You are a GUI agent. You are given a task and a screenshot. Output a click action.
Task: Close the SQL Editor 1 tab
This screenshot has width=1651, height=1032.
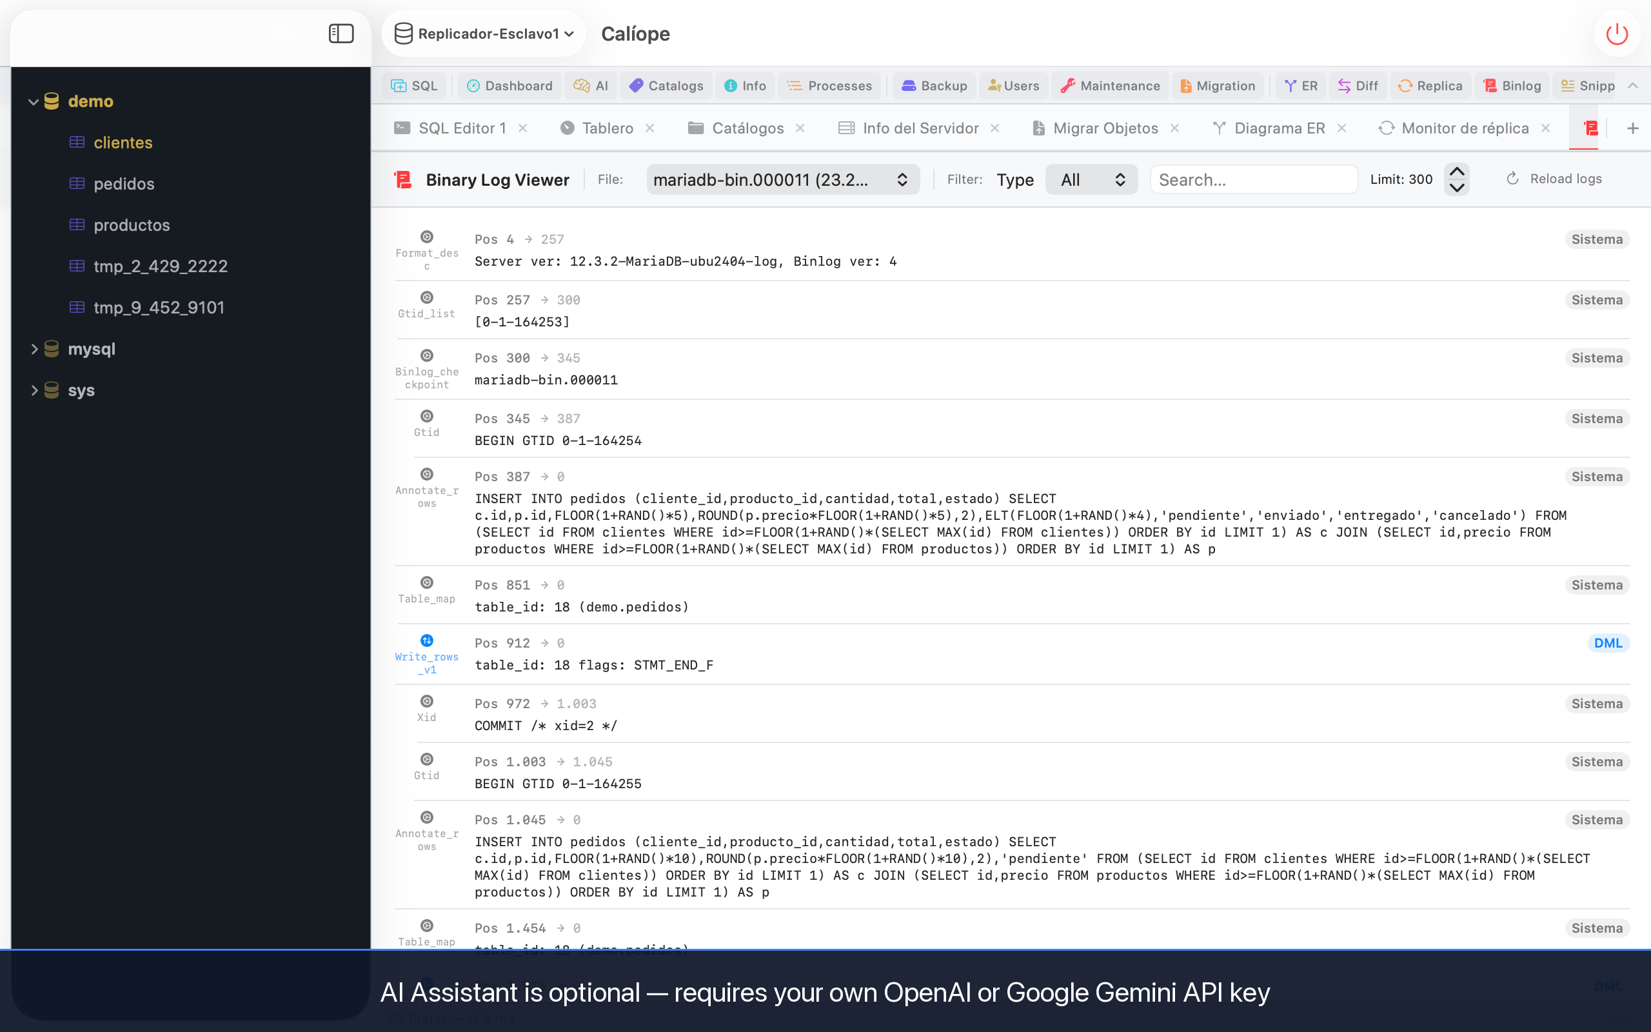coord(522,128)
